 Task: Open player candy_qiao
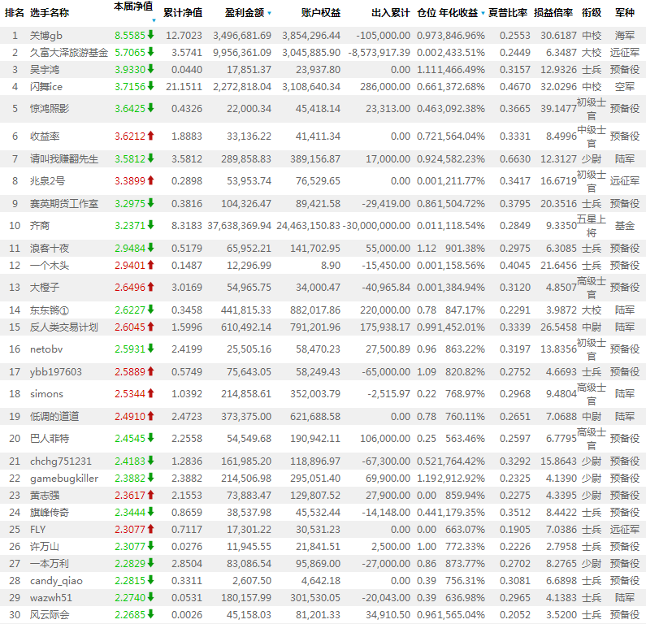[x=56, y=581]
